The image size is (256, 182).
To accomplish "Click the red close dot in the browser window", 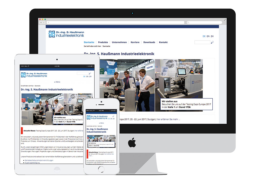I will pyautogui.click(x=40, y=19).
